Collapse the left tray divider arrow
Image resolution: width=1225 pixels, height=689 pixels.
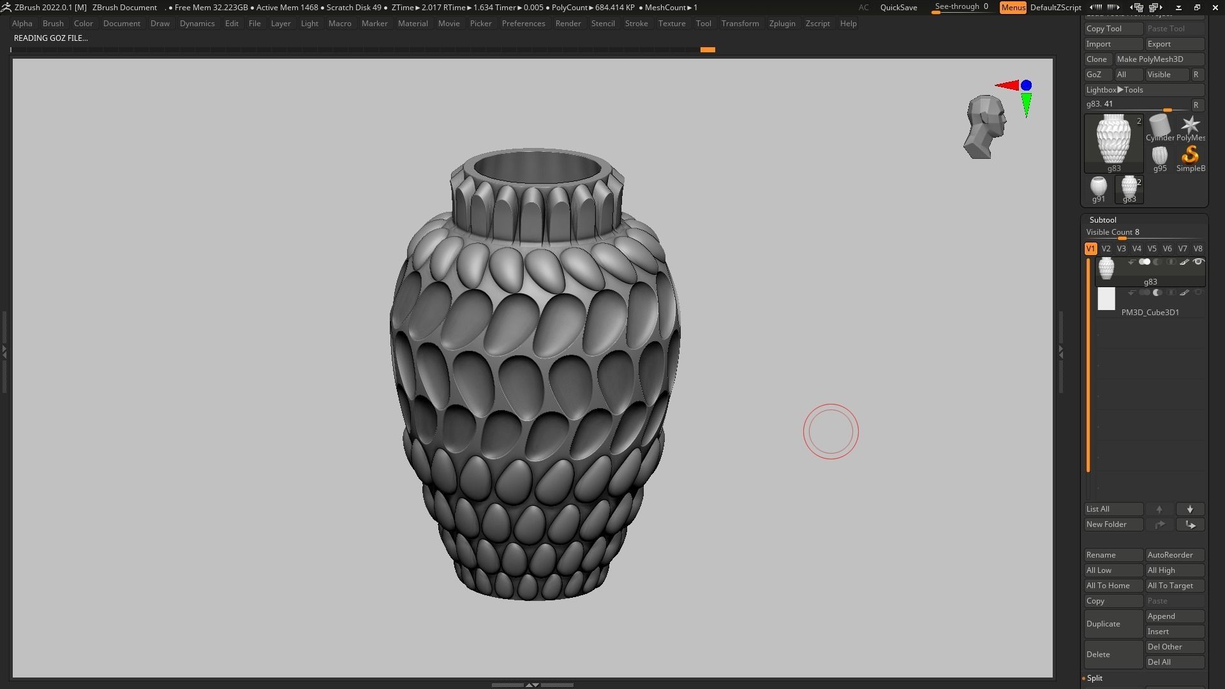pyautogui.click(x=4, y=352)
